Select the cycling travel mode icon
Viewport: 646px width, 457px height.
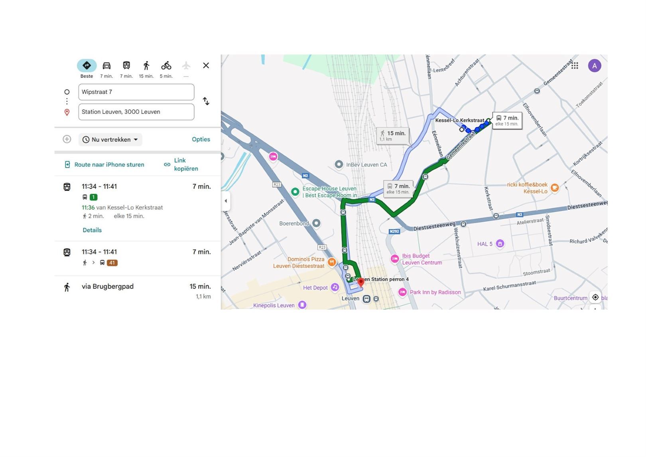[x=166, y=66]
